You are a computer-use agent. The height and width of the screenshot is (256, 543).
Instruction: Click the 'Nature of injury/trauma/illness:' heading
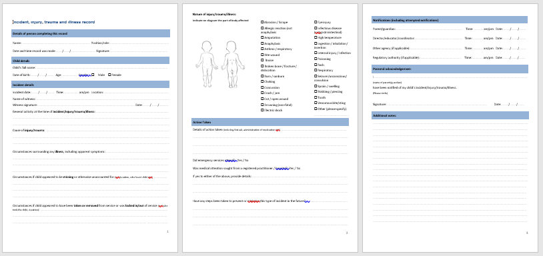[x=214, y=14]
